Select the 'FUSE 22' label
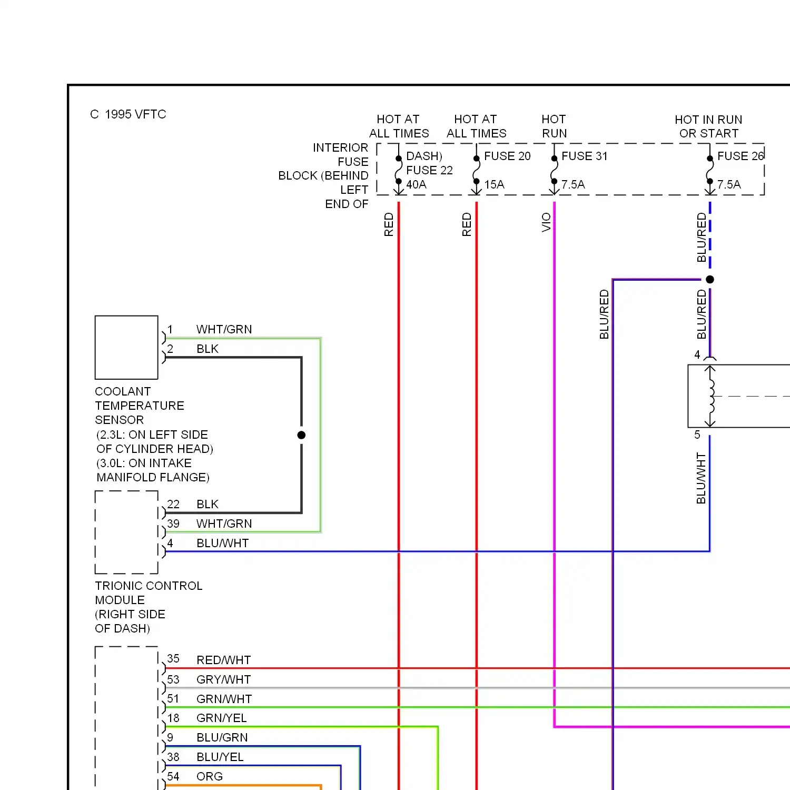Screen dimensions: 790x790 pyautogui.click(x=429, y=170)
